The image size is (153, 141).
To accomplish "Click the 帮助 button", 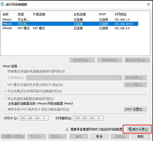I will 141,136.
